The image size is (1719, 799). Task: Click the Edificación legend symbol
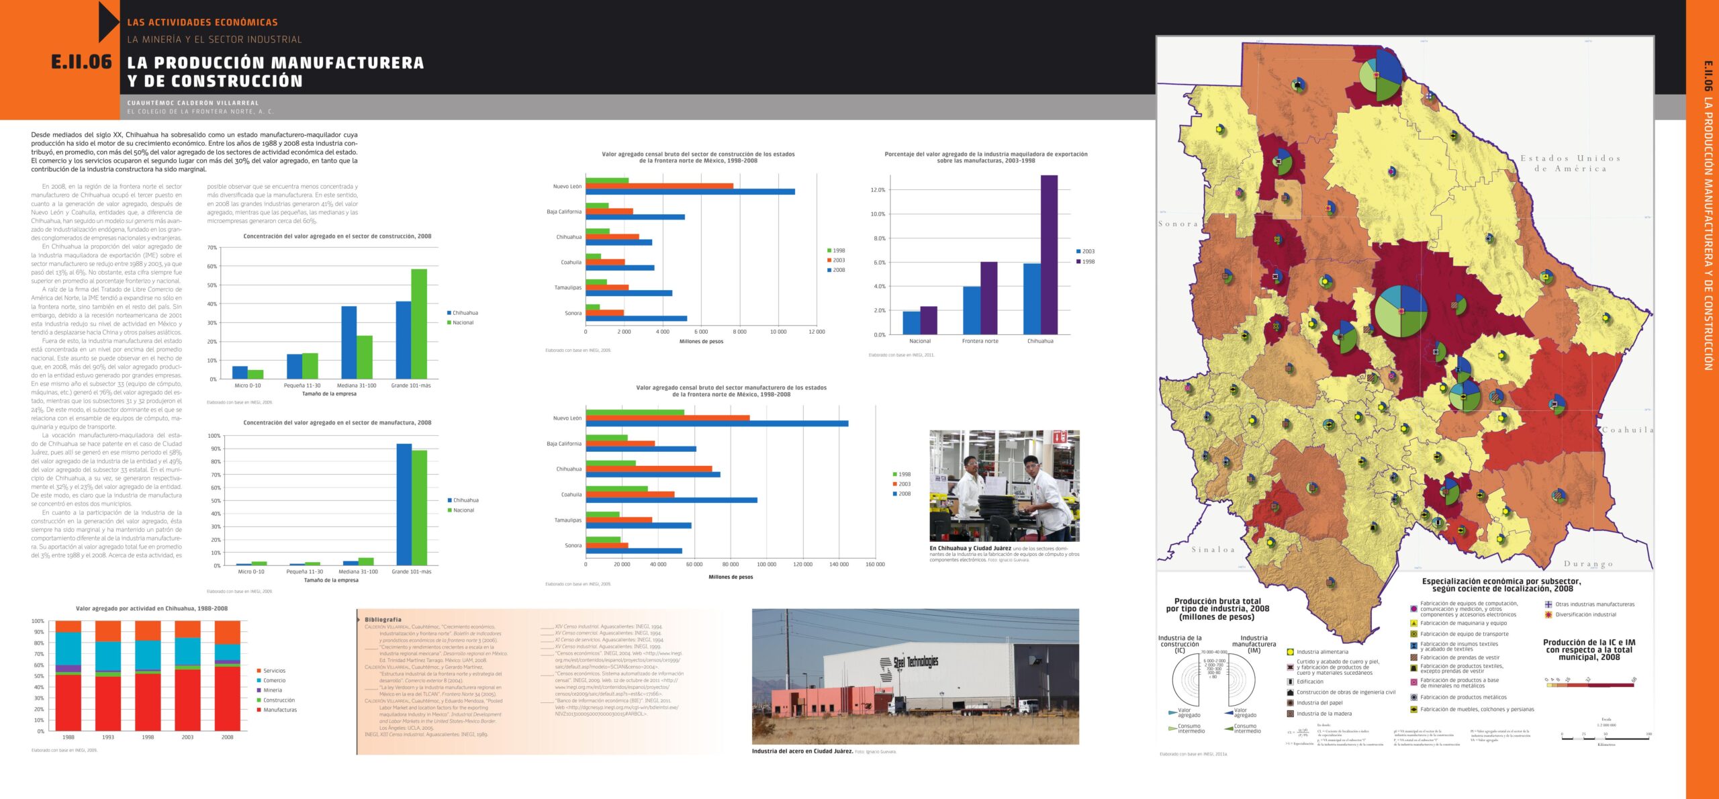(1290, 681)
